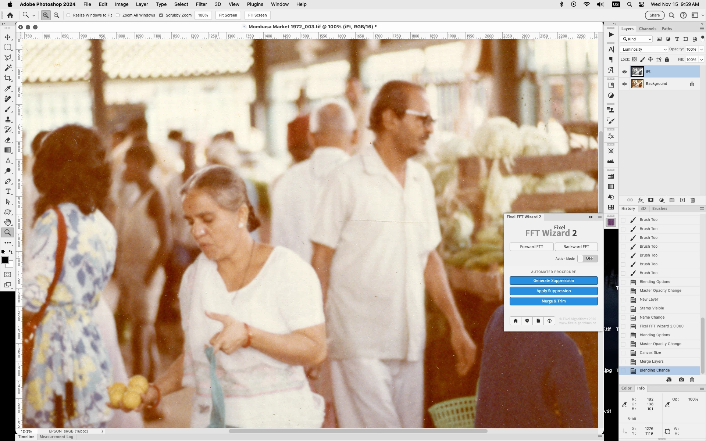Select the Hand tool
706x441 pixels.
[8, 222]
